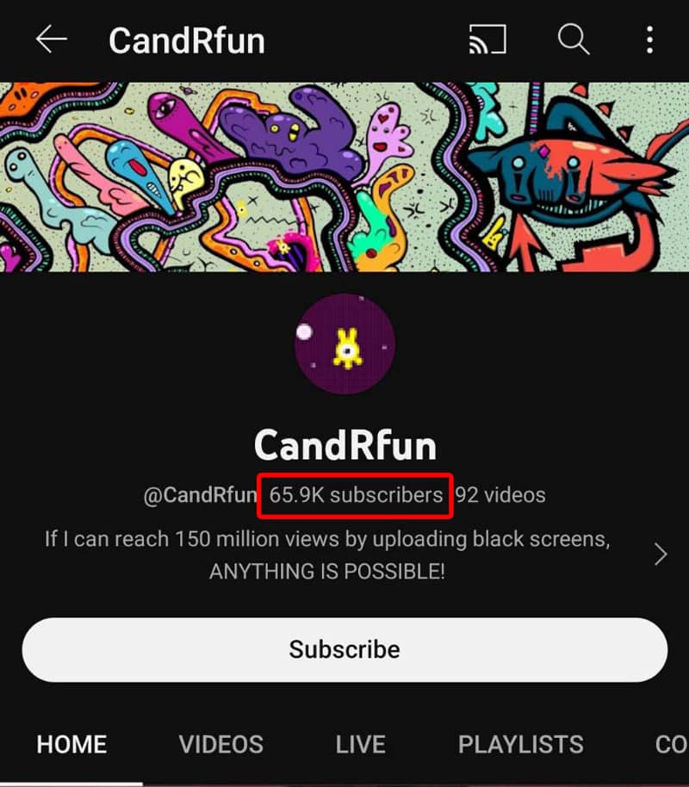Open the search magnifier icon
The width and height of the screenshot is (689, 787).
point(573,39)
